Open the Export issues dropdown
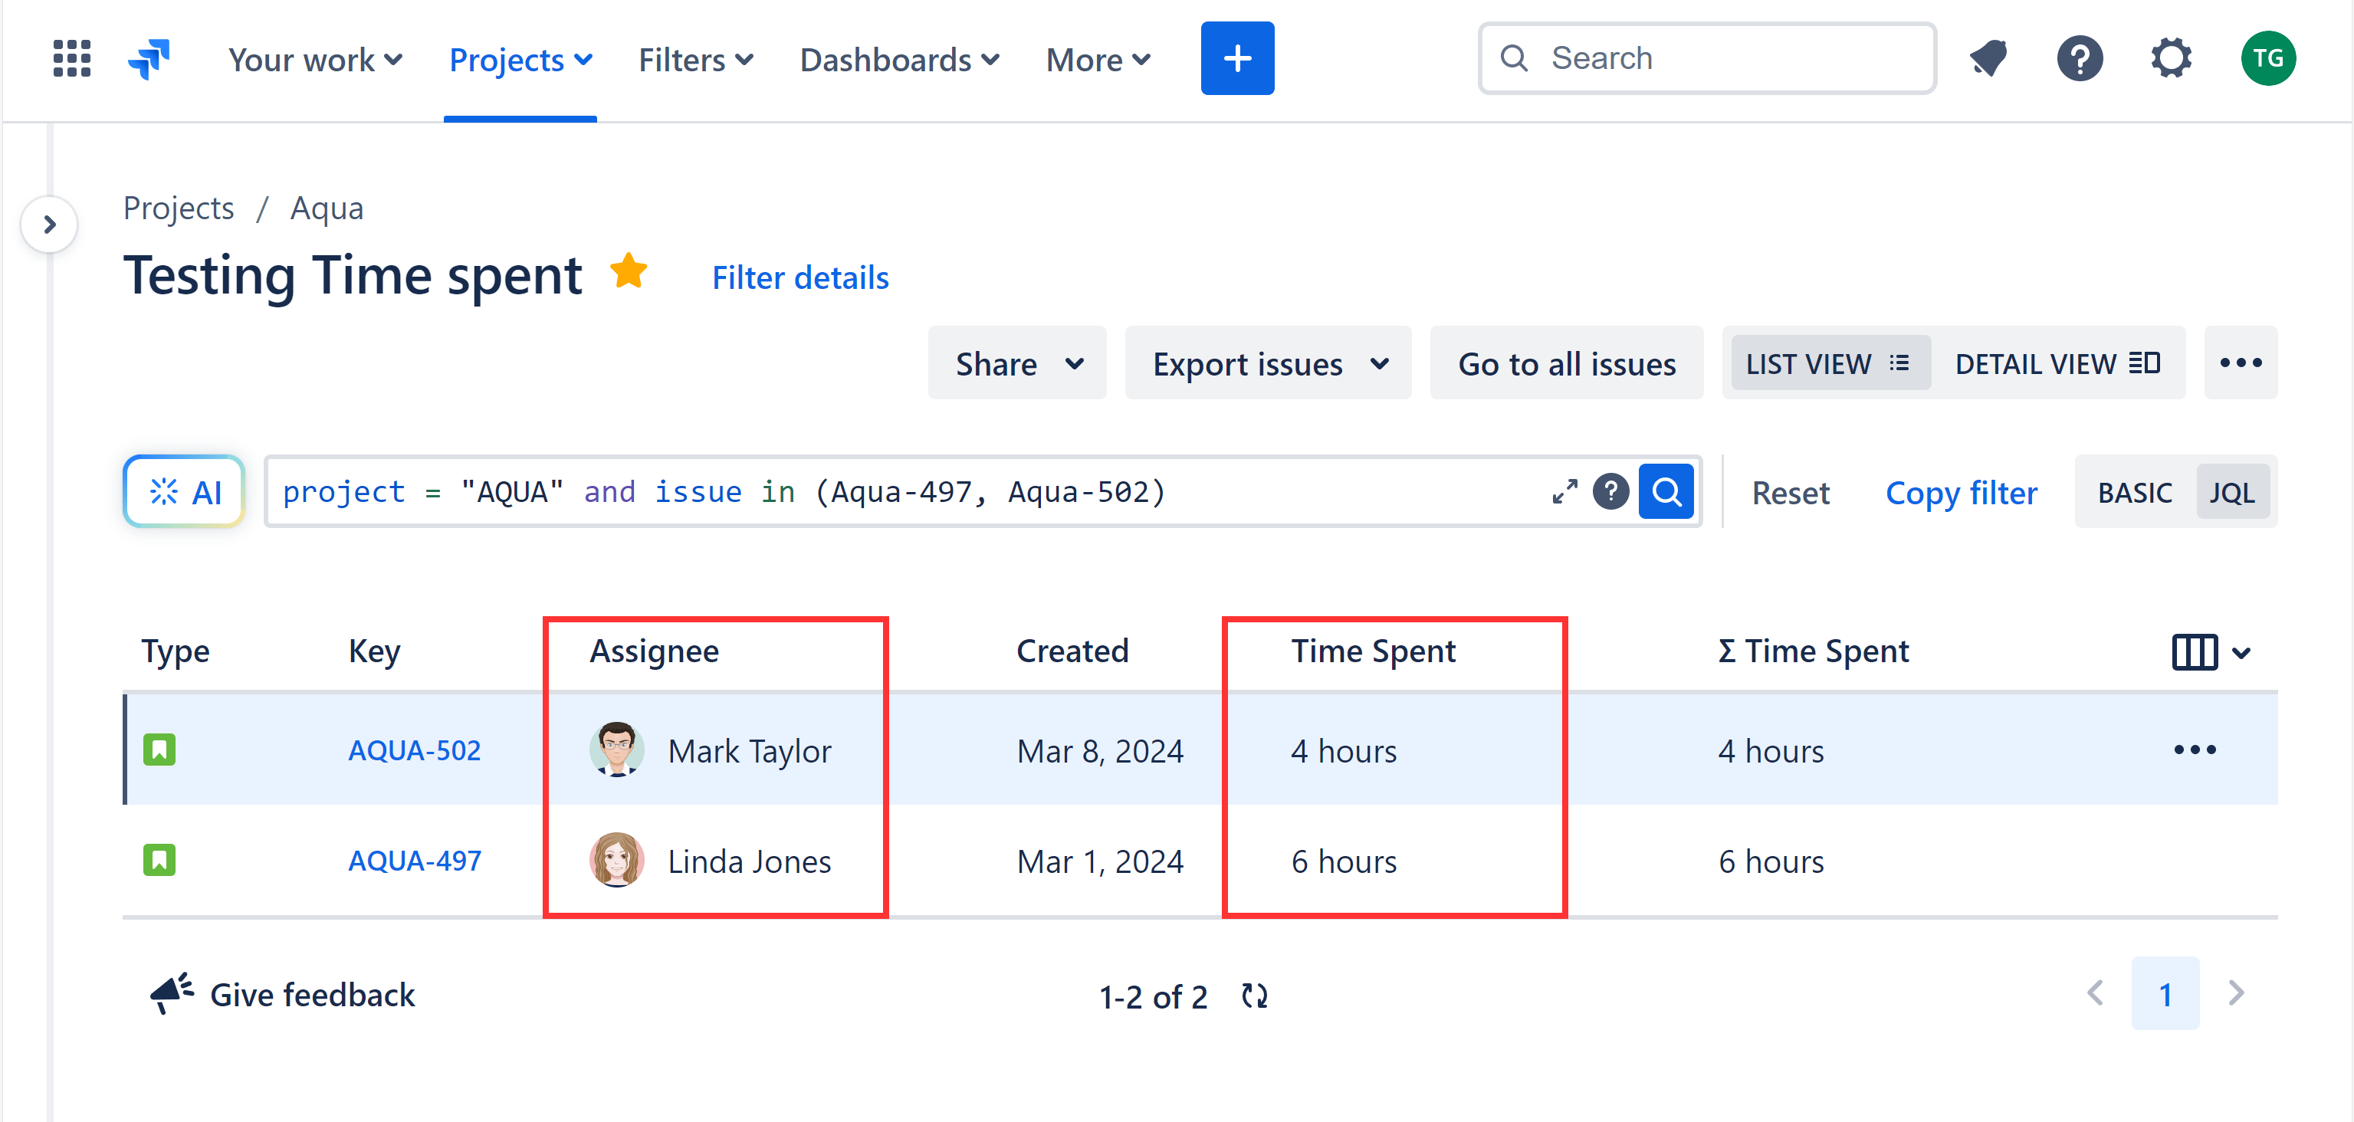Viewport: 2354px width, 1122px height. pyautogui.click(x=1268, y=363)
